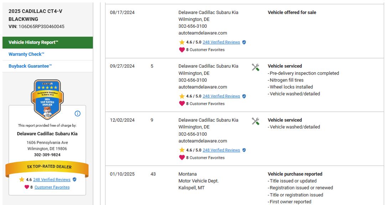
Task: Click the Top-Rated Dealer badge image
Action: coord(47,99)
